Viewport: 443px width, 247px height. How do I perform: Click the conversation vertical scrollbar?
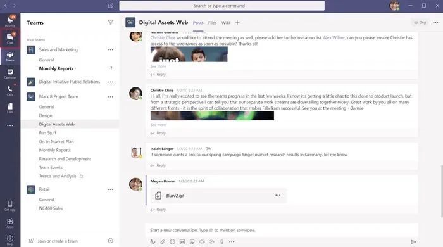click(441, 191)
